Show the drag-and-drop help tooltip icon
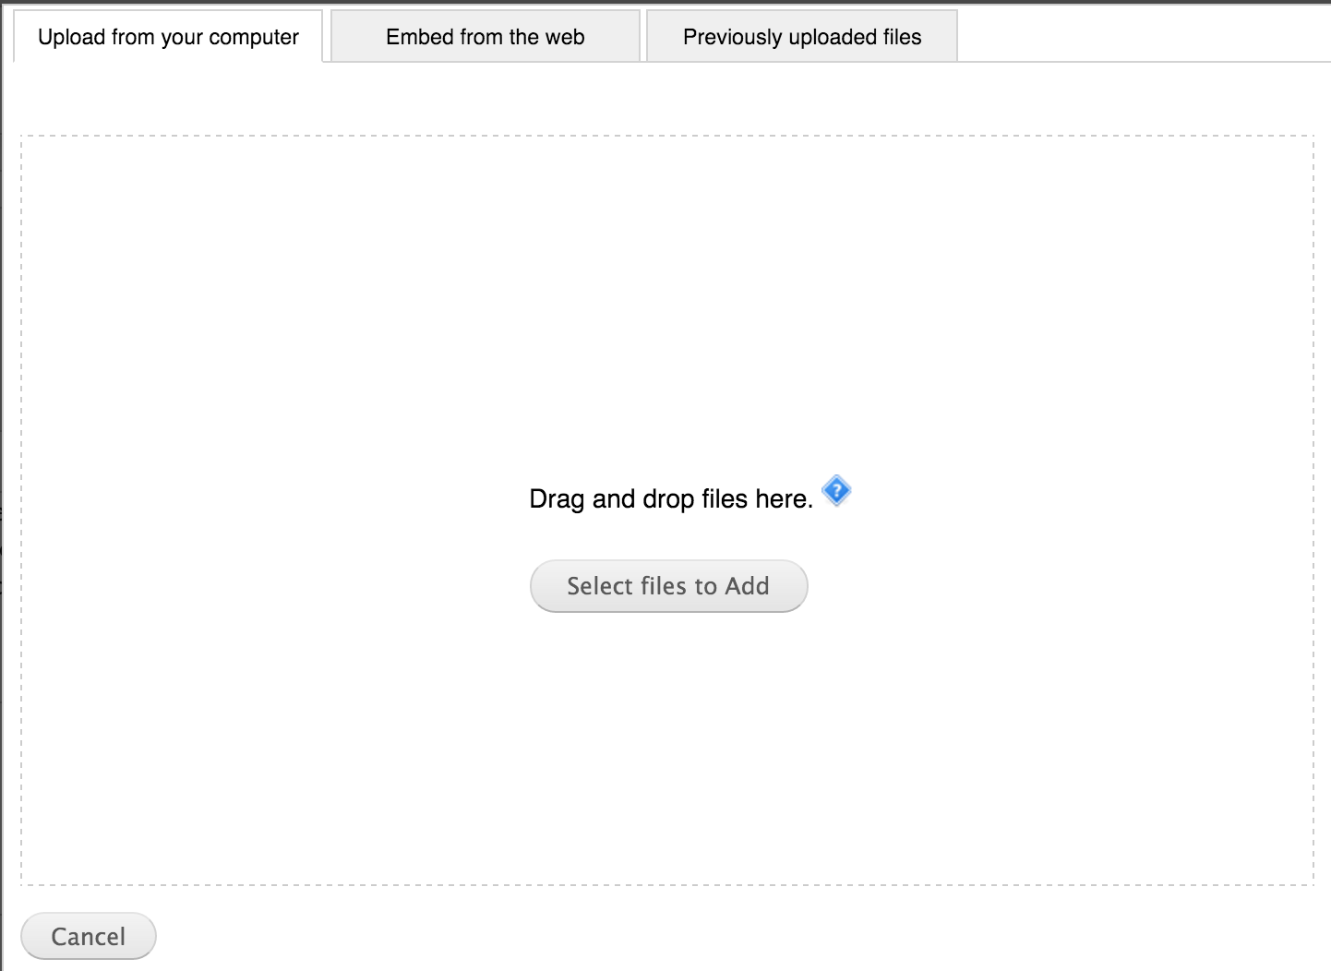The height and width of the screenshot is (971, 1331). [836, 491]
